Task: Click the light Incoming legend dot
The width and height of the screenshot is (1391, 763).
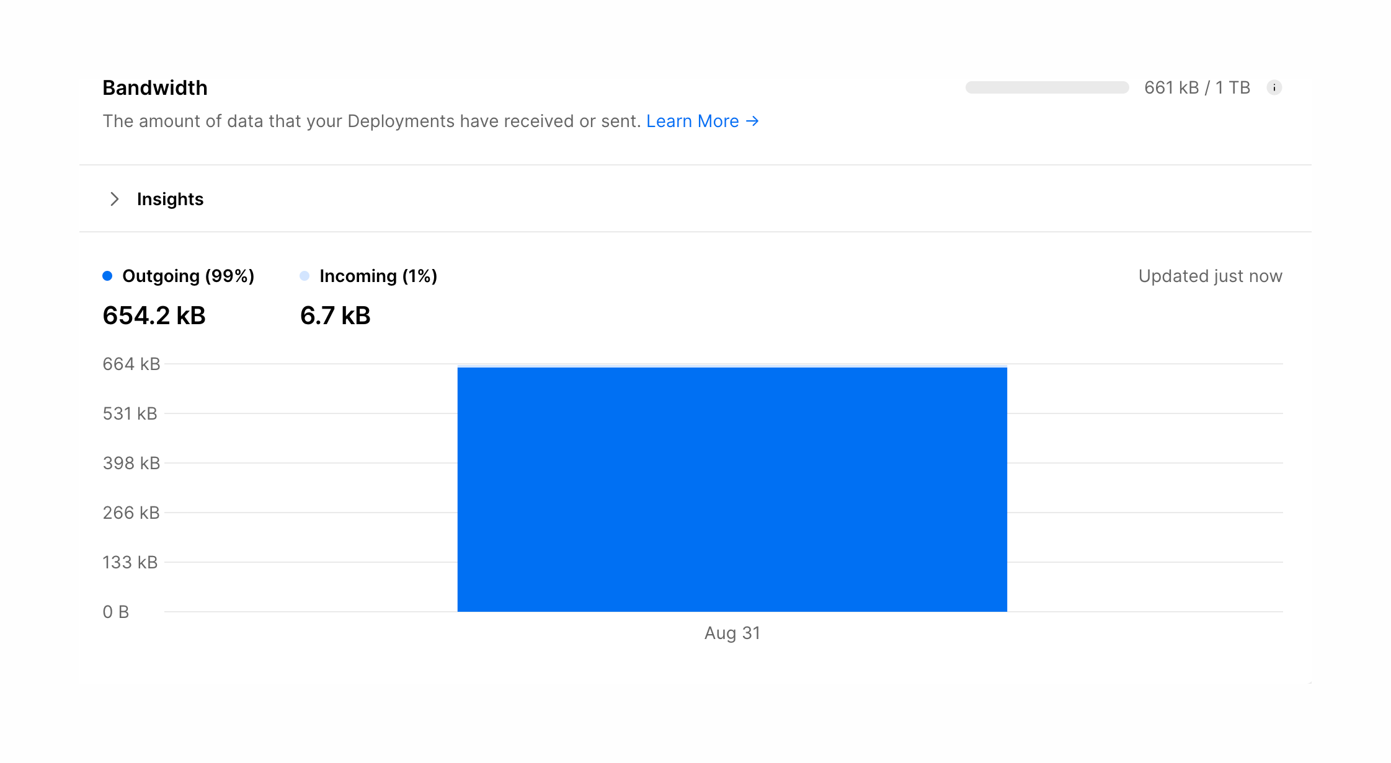Action: (304, 276)
